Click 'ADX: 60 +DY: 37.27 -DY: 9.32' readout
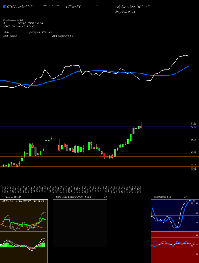Screen dimensions: 199x263 click(x=23, y=202)
